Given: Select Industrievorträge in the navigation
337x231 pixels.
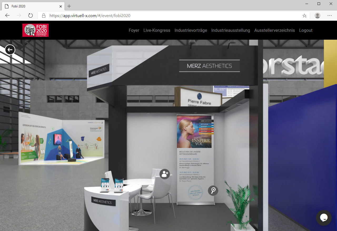Looking at the screenshot, I should click(191, 30).
